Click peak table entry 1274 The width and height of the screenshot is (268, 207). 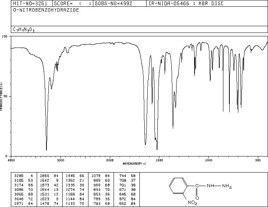tap(70, 189)
